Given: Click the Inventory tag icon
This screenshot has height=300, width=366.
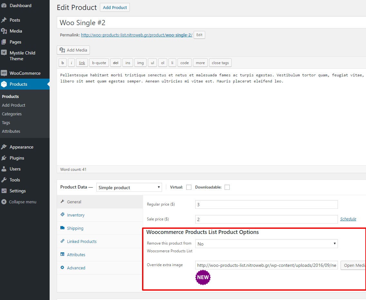Looking at the screenshot, I should point(62,215).
